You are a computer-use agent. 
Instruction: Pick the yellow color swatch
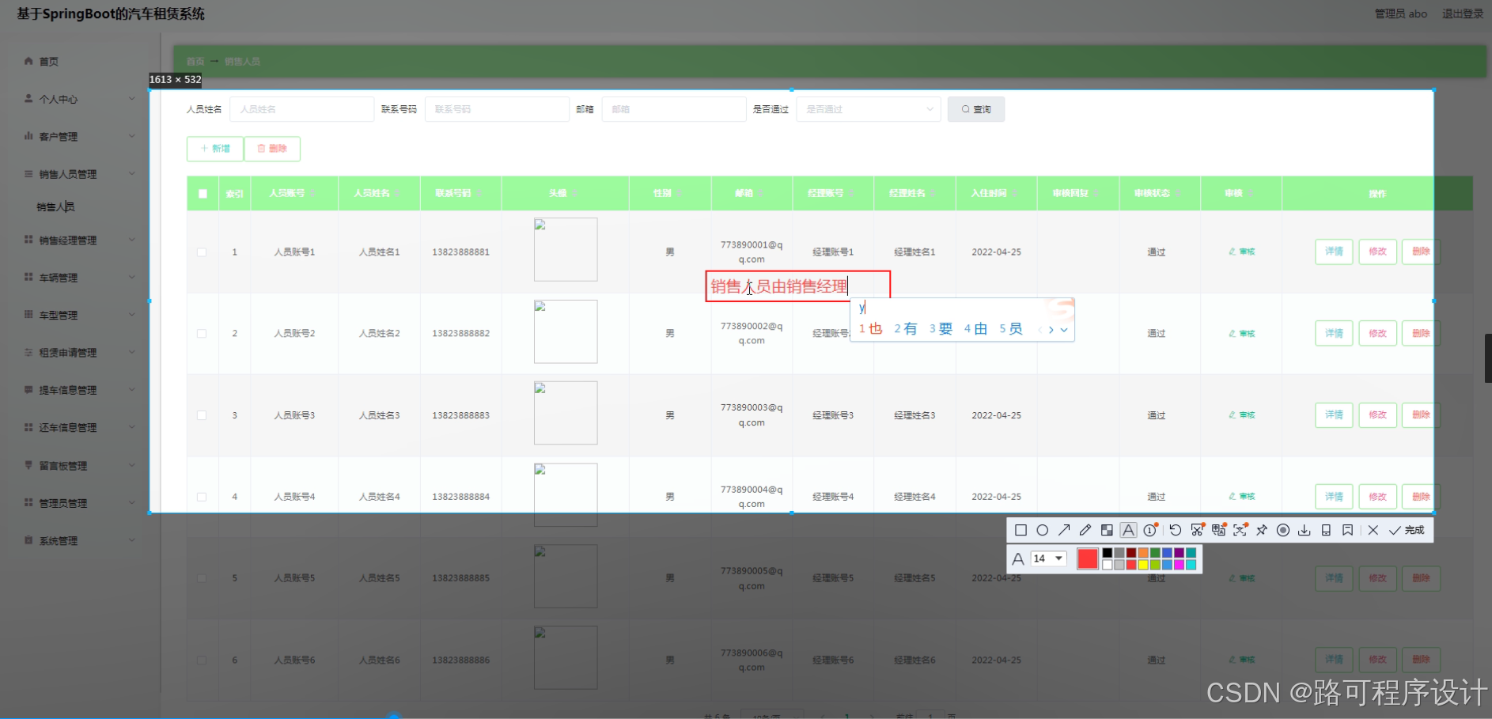pyautogui.click(x=1144, y=564)
